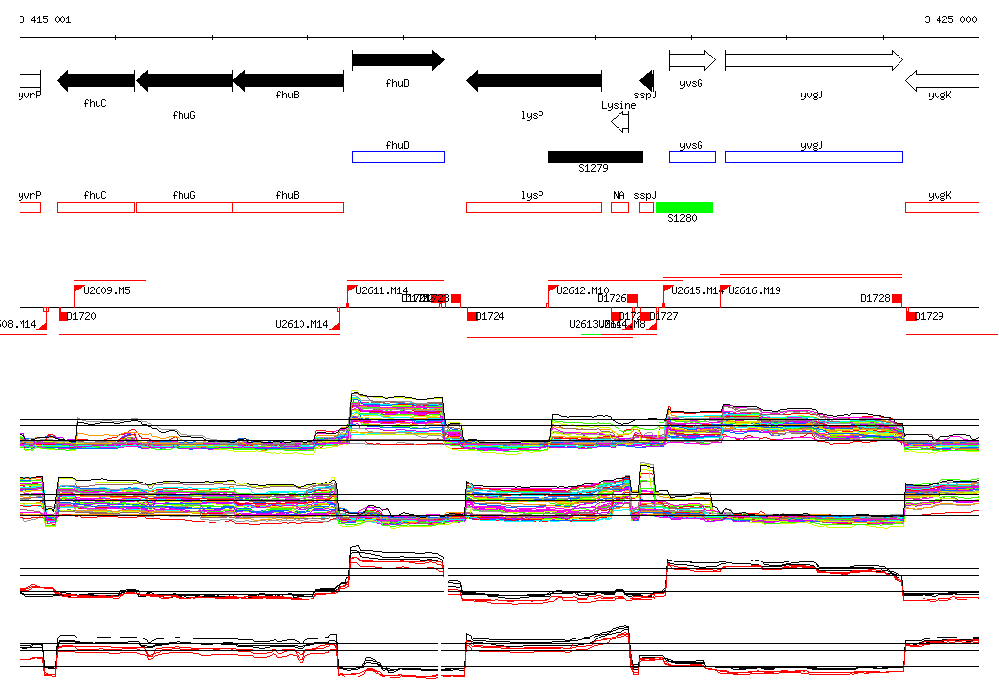Click the black fhuD right-pointing gene arrow
This screenshot has height=696, width=999.
point(398,60)
